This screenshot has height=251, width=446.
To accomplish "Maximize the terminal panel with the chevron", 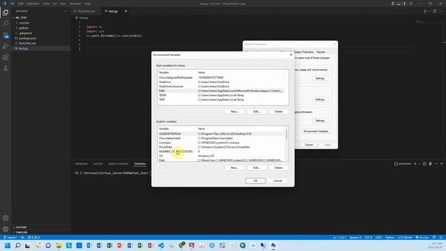I will [x=436, y=164].
